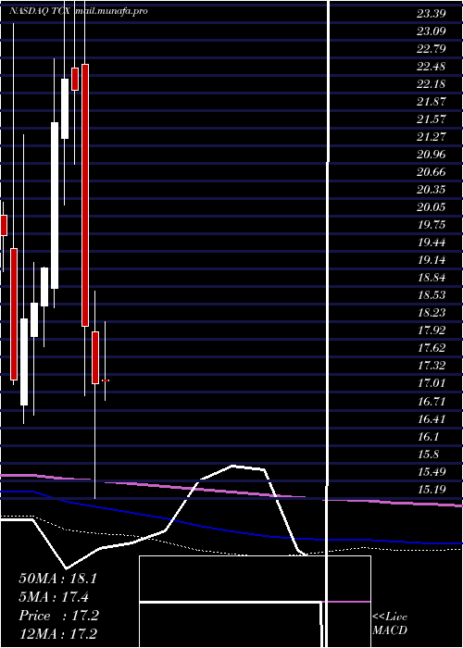
Task: Select the 20.66 price axis label
Action: click(x=432, y=172)
